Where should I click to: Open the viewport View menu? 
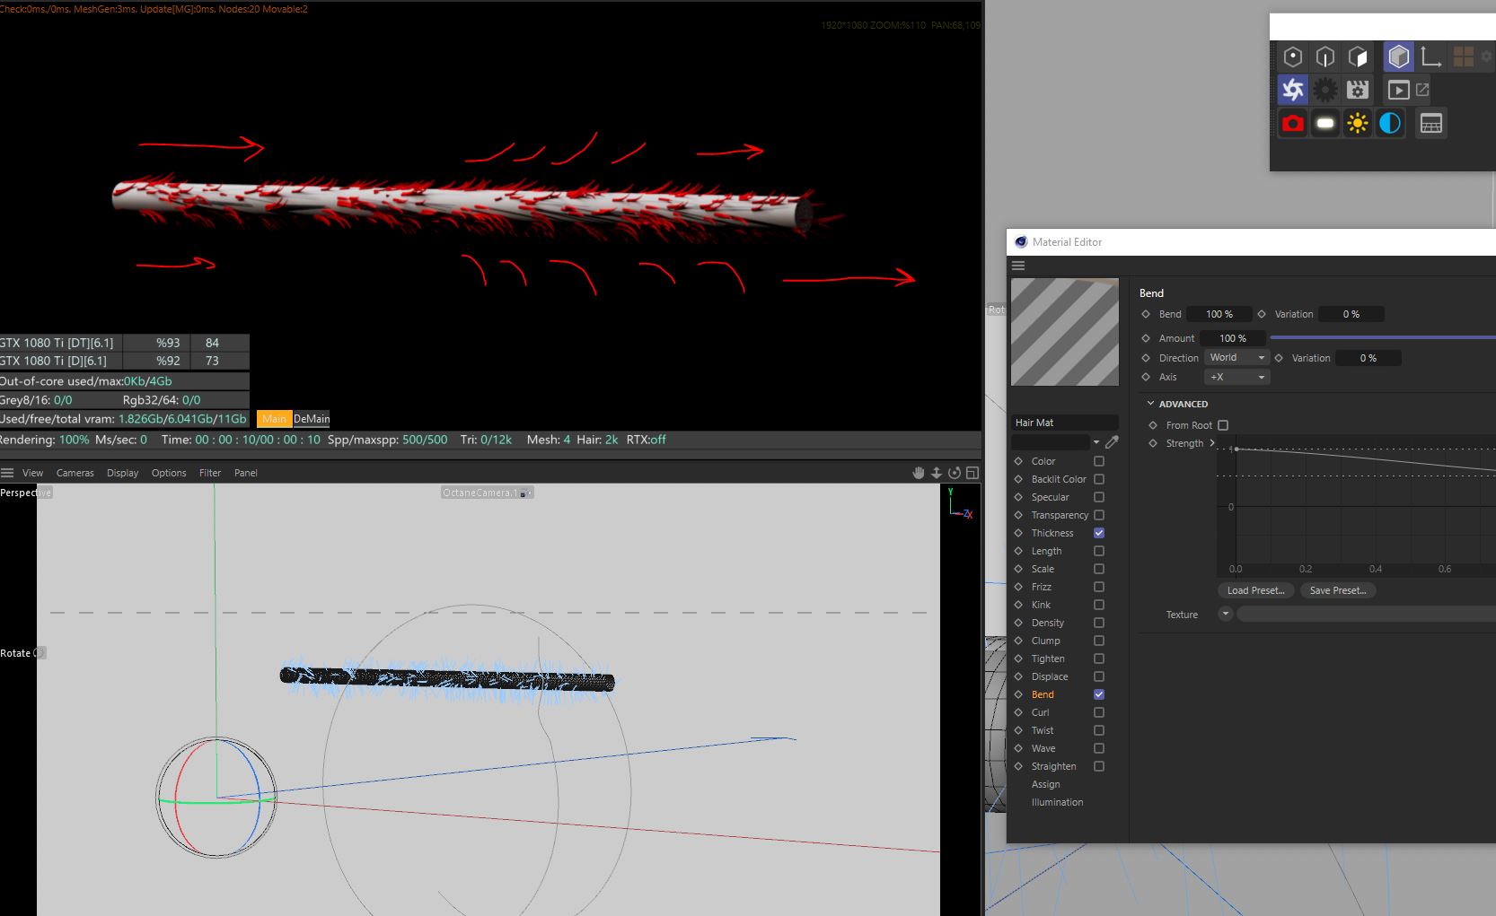coord(32,473)
